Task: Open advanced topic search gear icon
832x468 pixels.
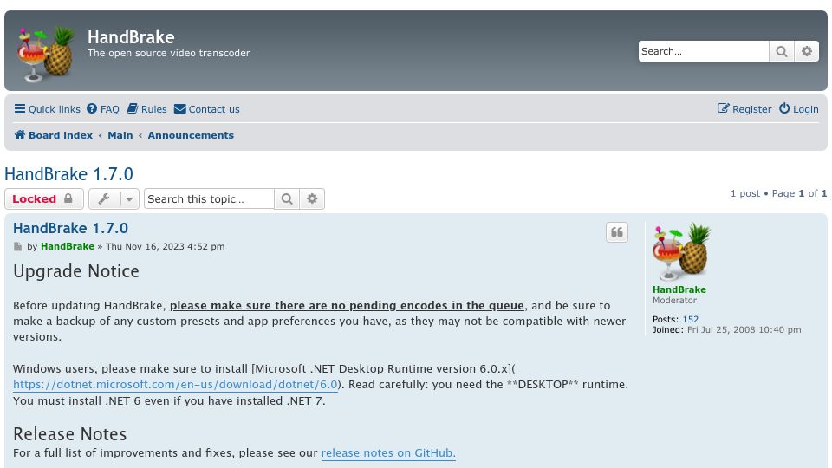Action: pyautogui.click(x=312, y=199)
